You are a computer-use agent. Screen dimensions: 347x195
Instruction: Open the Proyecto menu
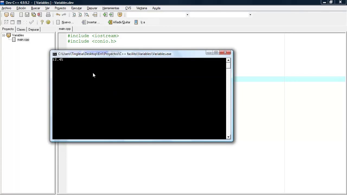60,8
